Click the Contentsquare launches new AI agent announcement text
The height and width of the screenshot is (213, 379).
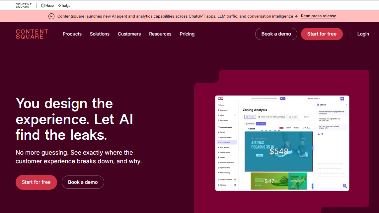pyautogui.click(x=178, y=16)
